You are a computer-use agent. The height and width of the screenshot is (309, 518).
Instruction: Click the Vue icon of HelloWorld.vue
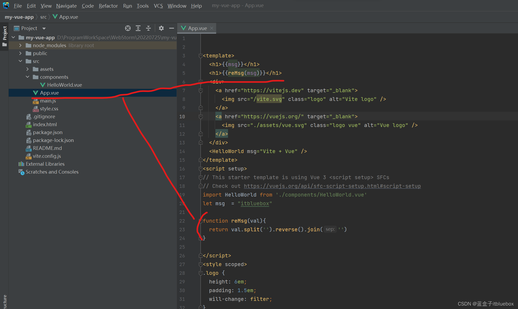click(x=43, y=85)
